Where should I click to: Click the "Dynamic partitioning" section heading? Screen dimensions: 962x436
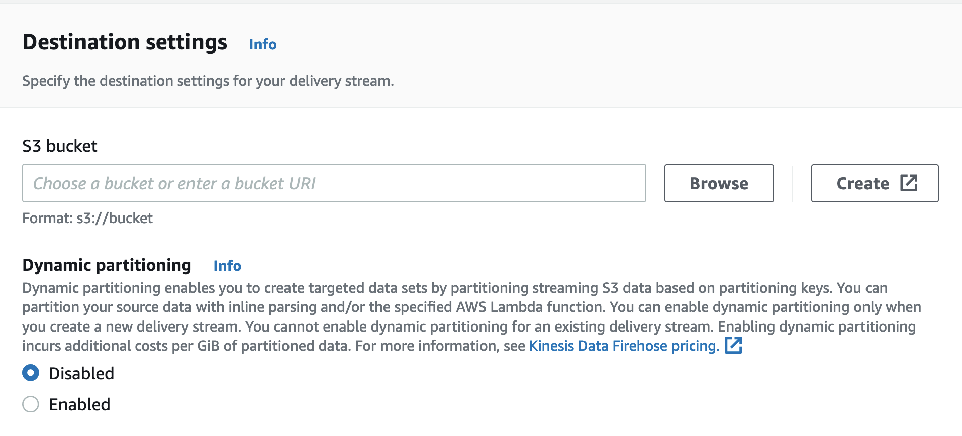(x=107, y=265)
